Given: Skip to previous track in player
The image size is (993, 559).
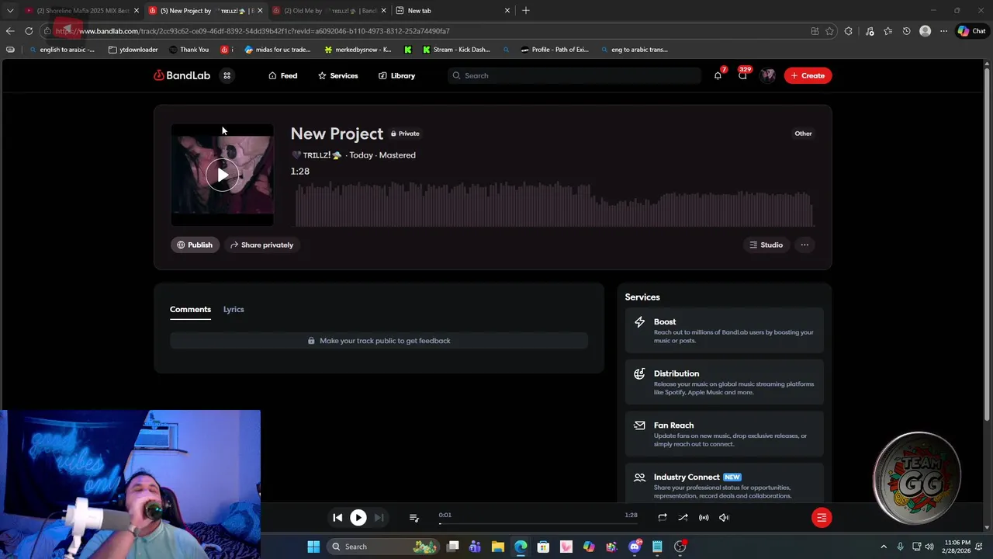Looking at the screenshot, I should (x=337, y=518).
